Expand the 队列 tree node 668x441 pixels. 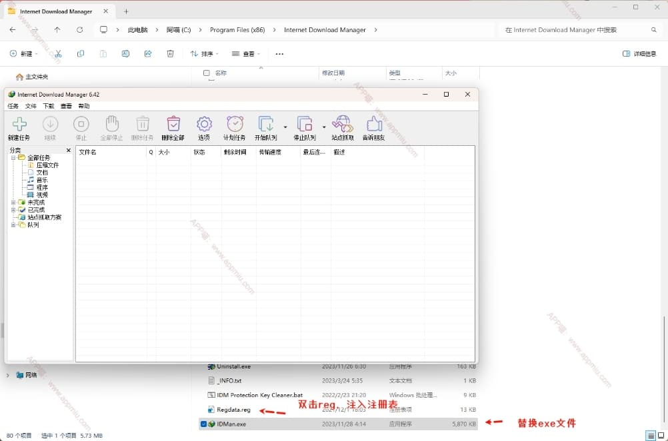[13, 225]
